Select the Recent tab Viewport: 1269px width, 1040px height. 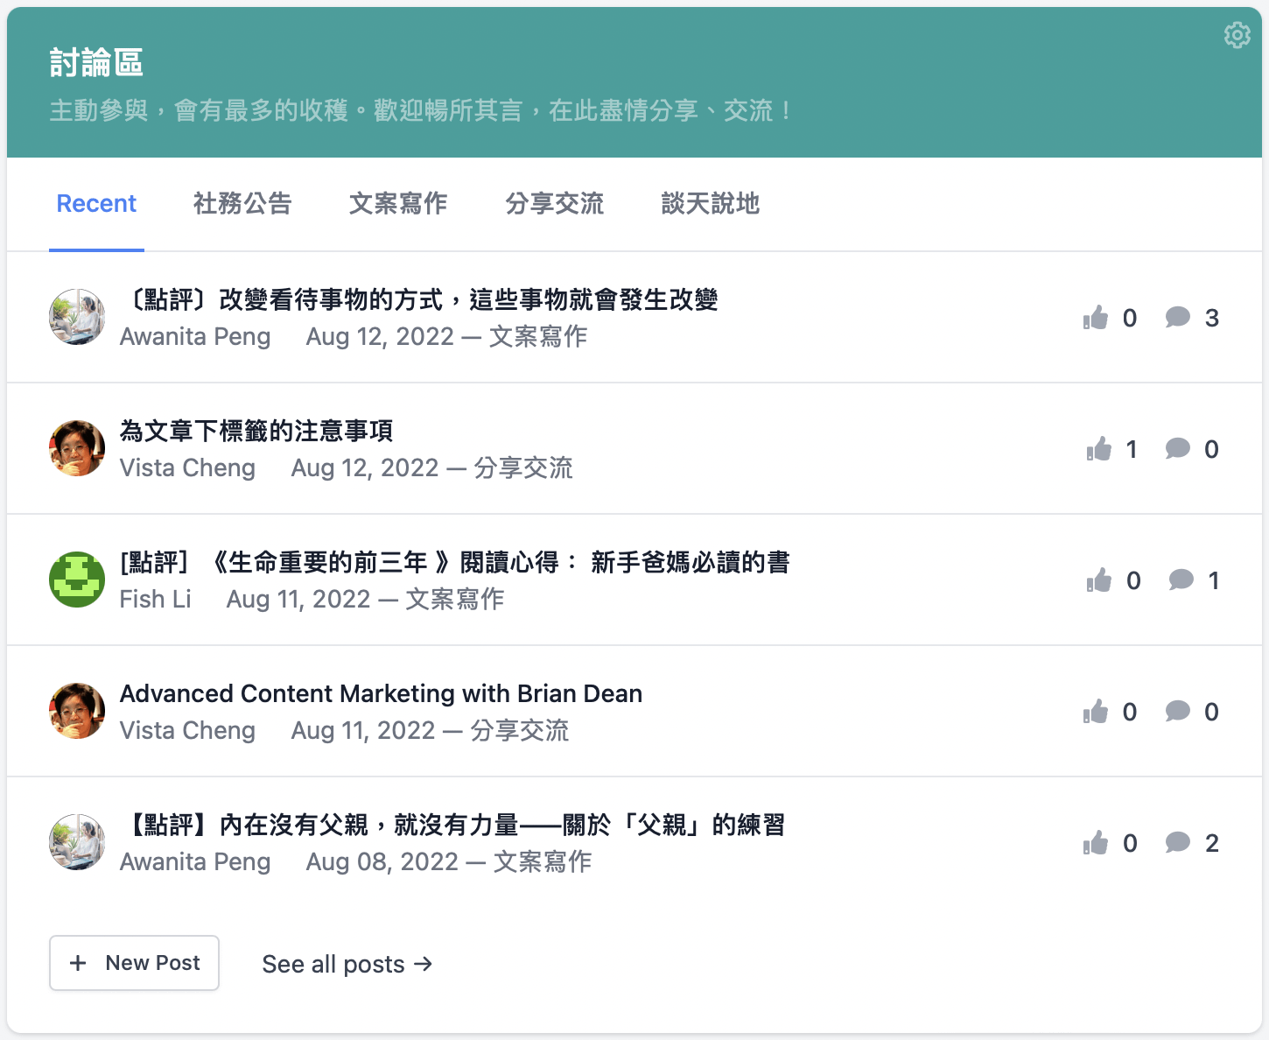96,204
